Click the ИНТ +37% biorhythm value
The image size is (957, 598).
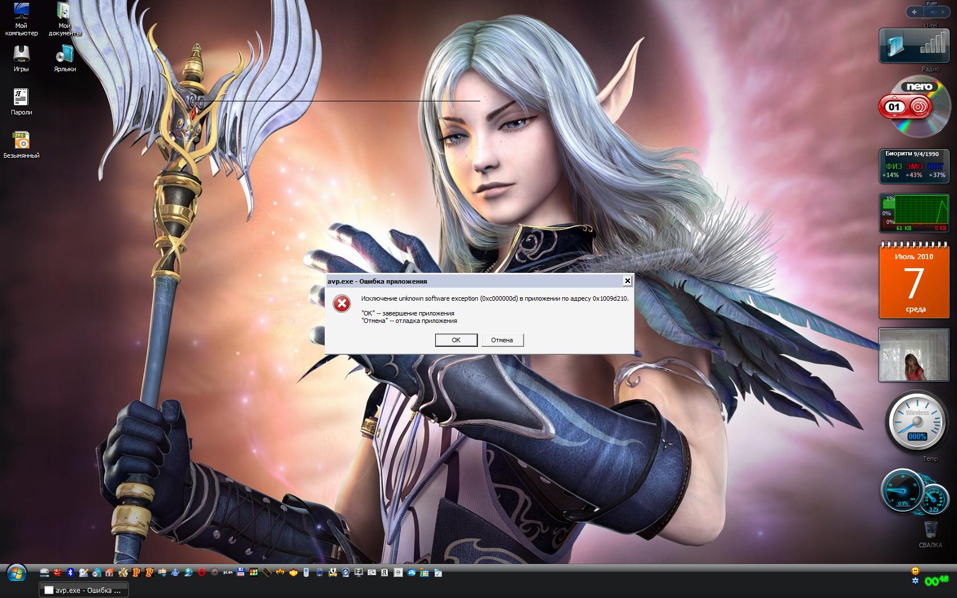tap(936, 170)
